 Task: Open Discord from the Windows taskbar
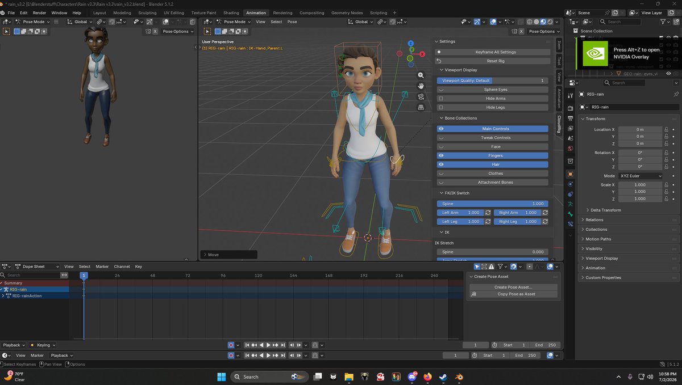click(411, 376)
